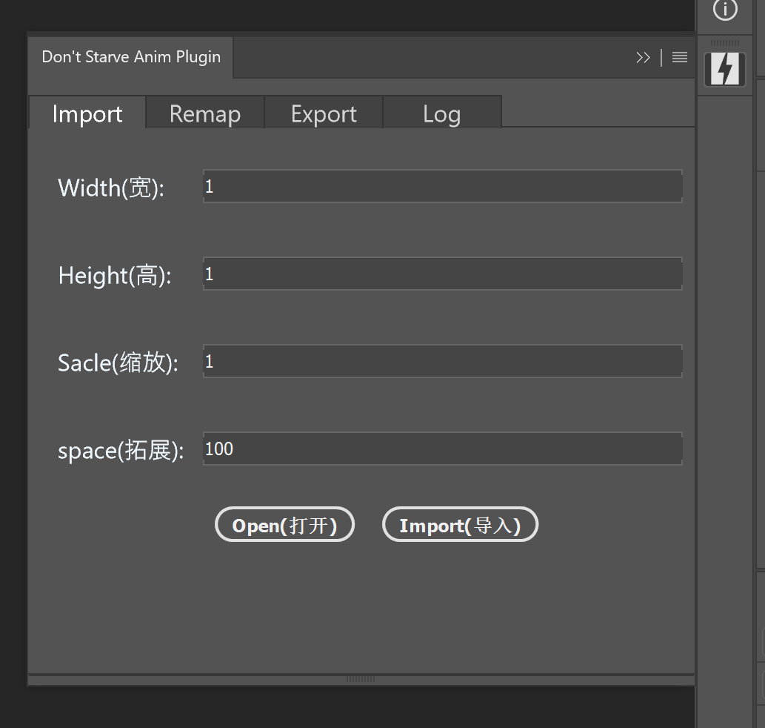Viewport: 765px width, 728px height.
Task: Switch to the Import tab
Action: [87, 114]
